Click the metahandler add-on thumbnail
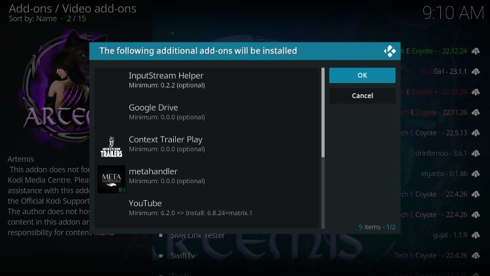 (x=111, y=179)
